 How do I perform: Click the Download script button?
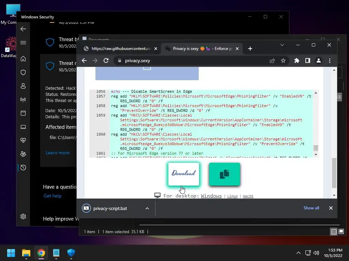184,174
